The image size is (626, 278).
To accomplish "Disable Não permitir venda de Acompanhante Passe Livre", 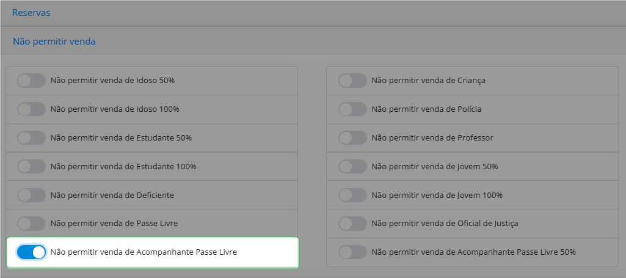I will [31, 252].
